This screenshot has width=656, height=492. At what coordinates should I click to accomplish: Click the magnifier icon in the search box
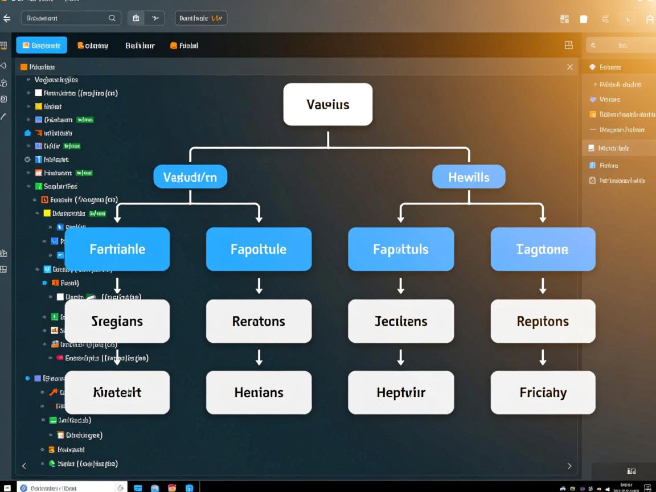point(112,18)
